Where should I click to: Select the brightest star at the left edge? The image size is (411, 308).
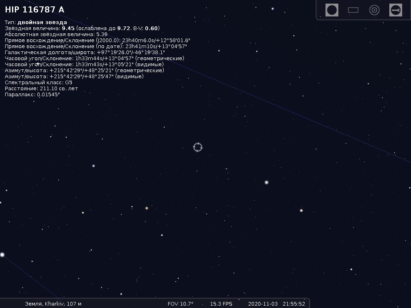click(2, 255)
